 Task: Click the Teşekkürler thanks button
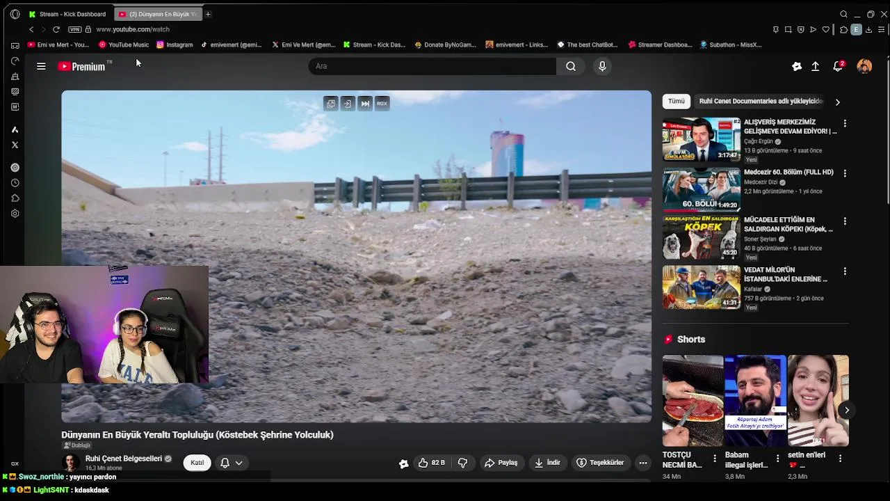click(x=601, y=463)
